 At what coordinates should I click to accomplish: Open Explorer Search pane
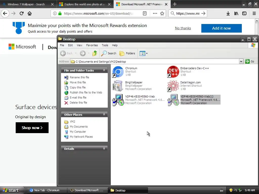tap(109, 53)
